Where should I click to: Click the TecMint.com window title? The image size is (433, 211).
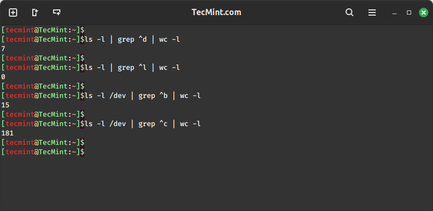216,13
